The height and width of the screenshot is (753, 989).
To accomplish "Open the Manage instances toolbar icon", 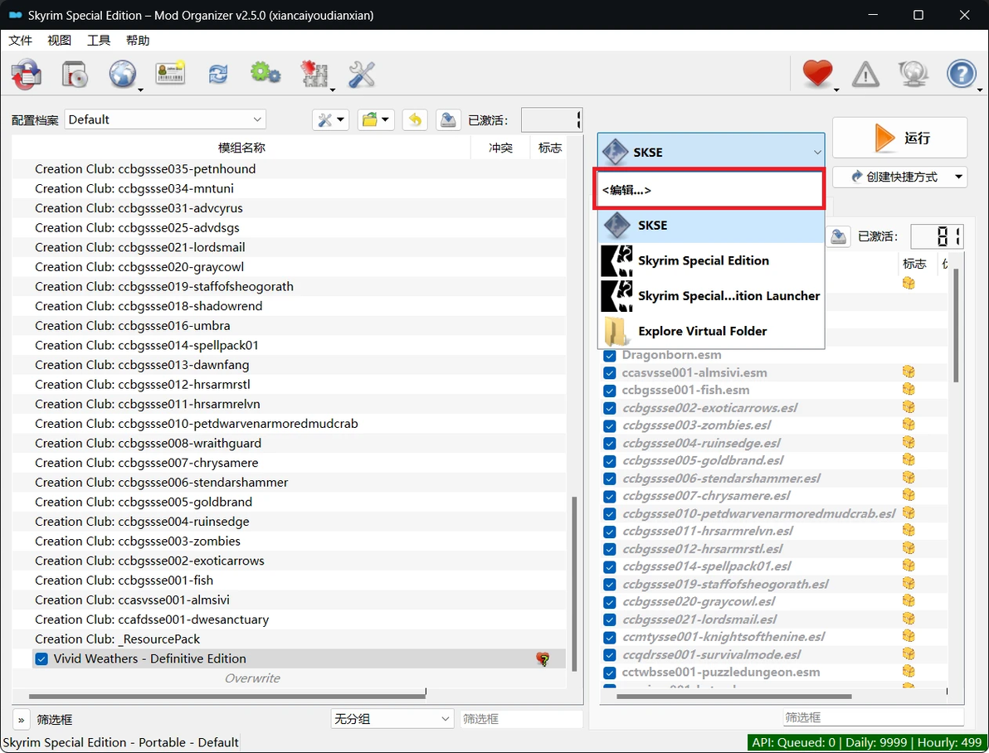I will [26, 75].
